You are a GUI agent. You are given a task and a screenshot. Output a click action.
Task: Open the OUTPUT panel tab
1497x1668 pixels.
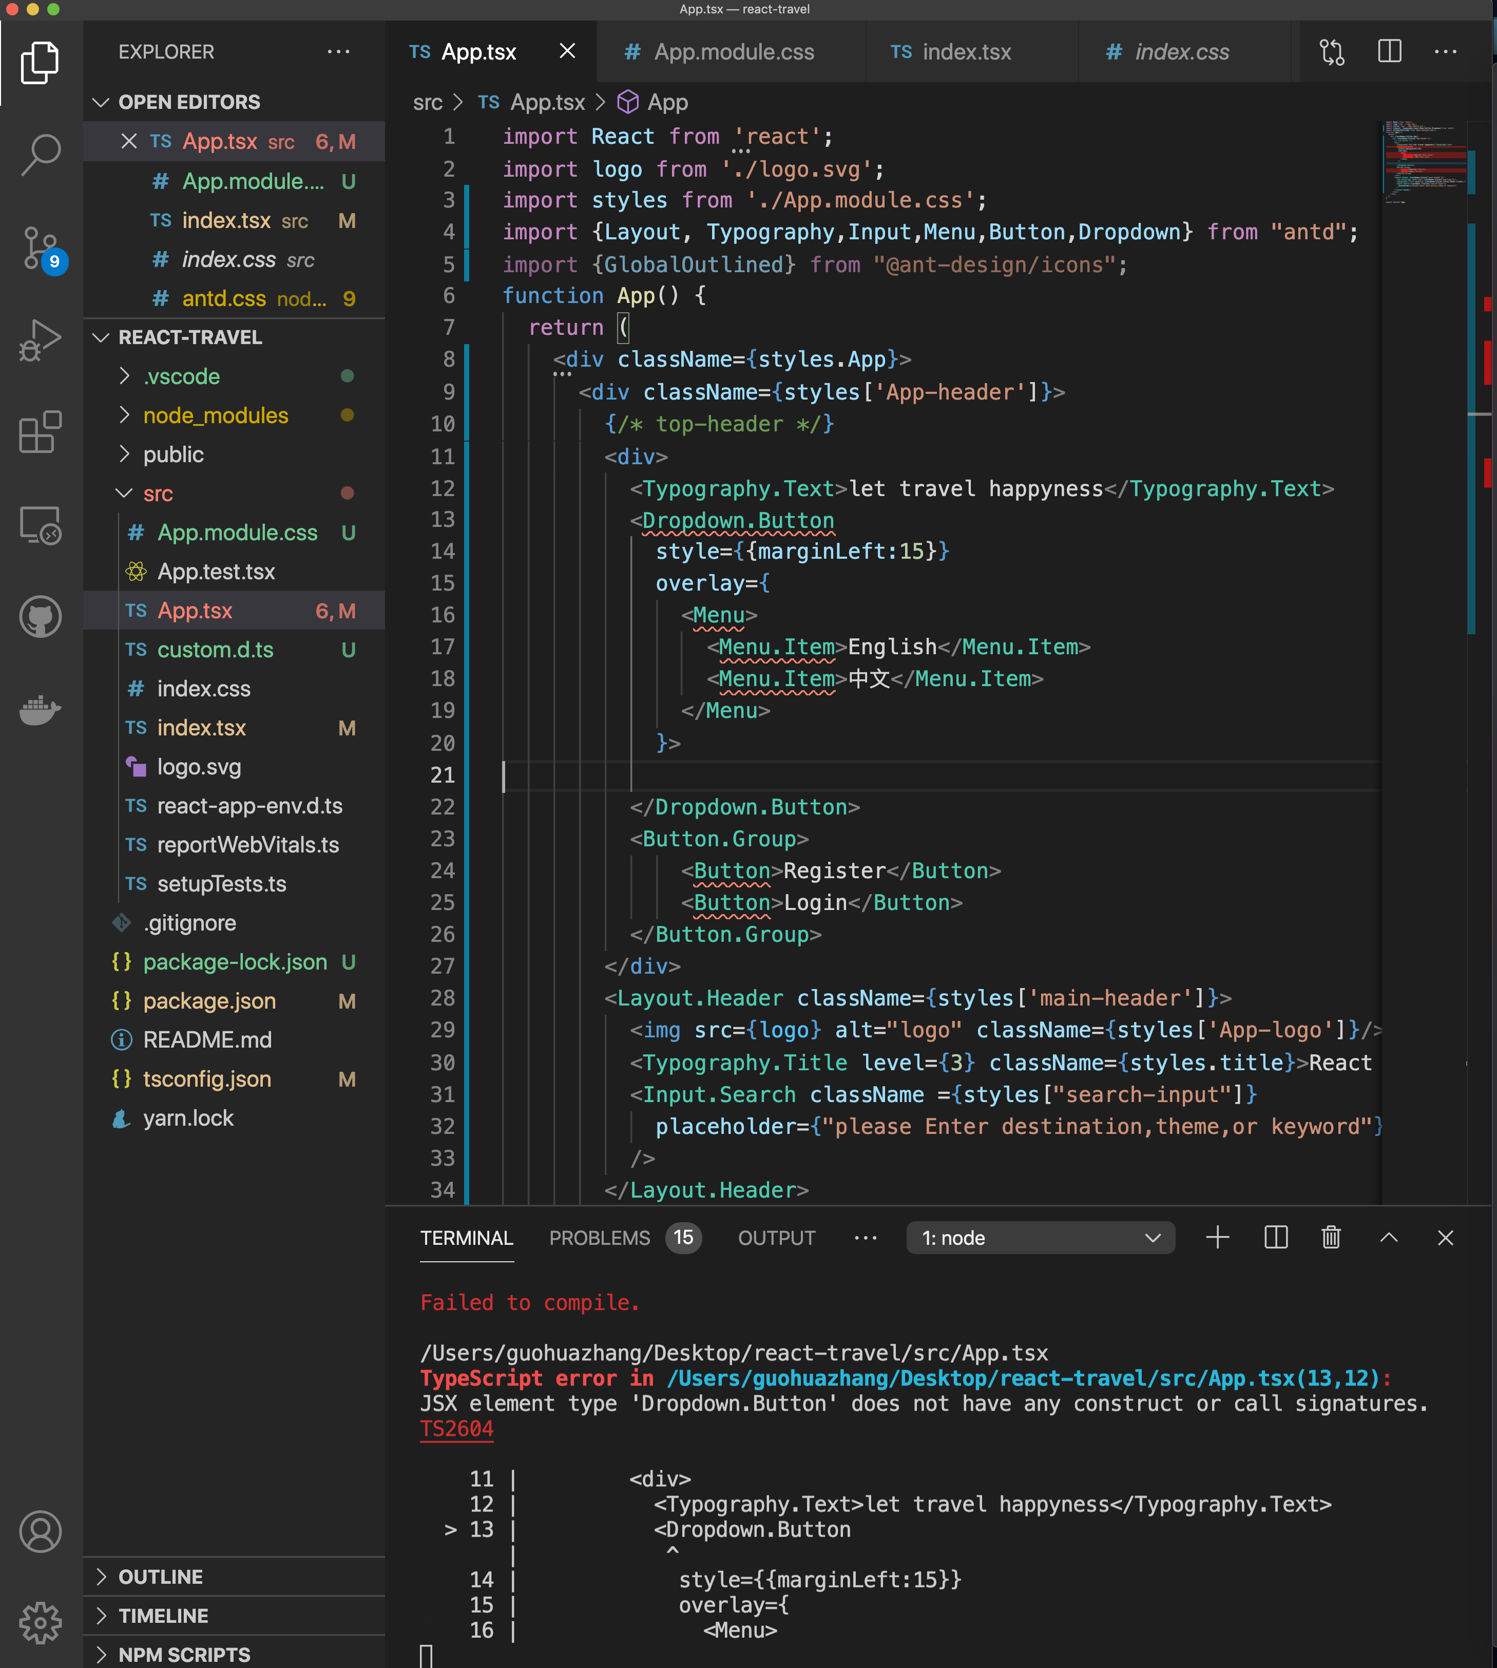point(776,1238)
